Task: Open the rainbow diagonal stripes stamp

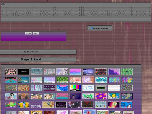Action: tap(113, 105)
